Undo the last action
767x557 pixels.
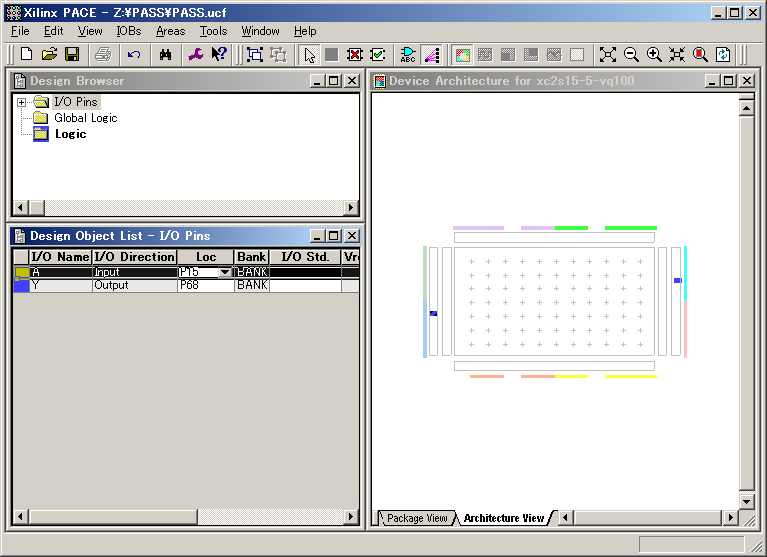tap(134, 54)
